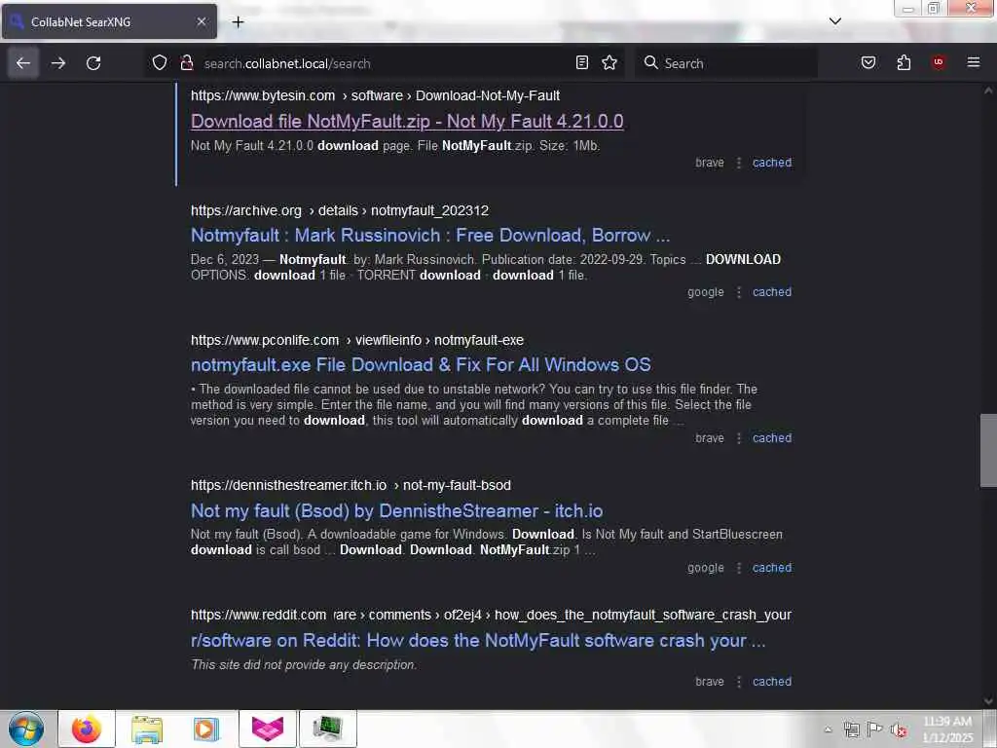Close the CollabNet SearXNG tab
997x748 pixels.
[x=201, y=21]
